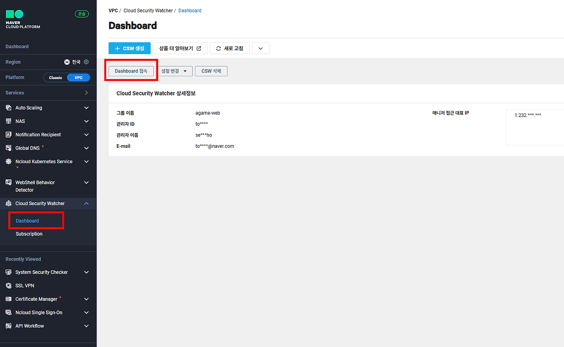Open the toolbar more-options chevron dropdown
Image resolution: width=564 pixels, height=347 pixels.
[261, 48]
